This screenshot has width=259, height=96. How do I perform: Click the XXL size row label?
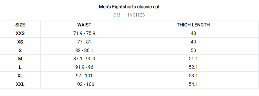point(20,84)
